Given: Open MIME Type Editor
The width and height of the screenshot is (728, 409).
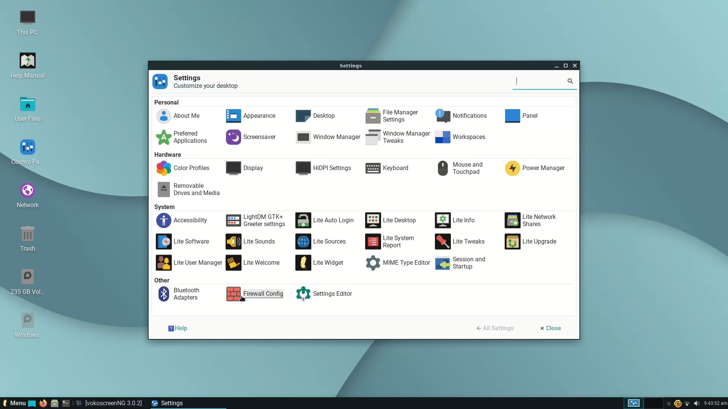Looking at the screenshot, I should pyautogui.click(x=398, y=263).
